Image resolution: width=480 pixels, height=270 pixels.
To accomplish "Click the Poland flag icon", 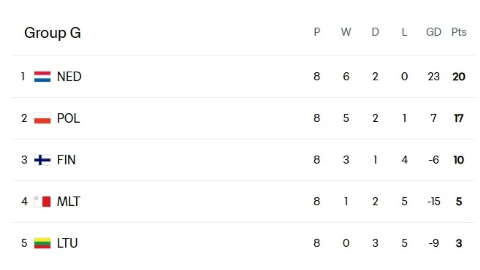I will [42, 118].
